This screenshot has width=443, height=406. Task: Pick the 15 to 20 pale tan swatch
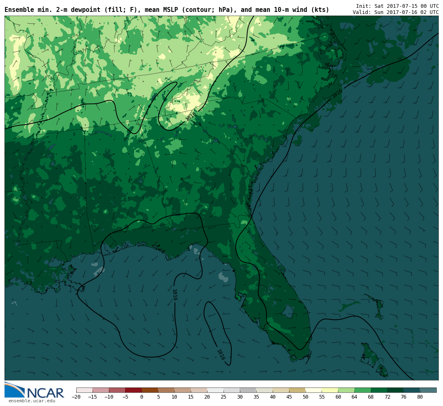(199, 390)
